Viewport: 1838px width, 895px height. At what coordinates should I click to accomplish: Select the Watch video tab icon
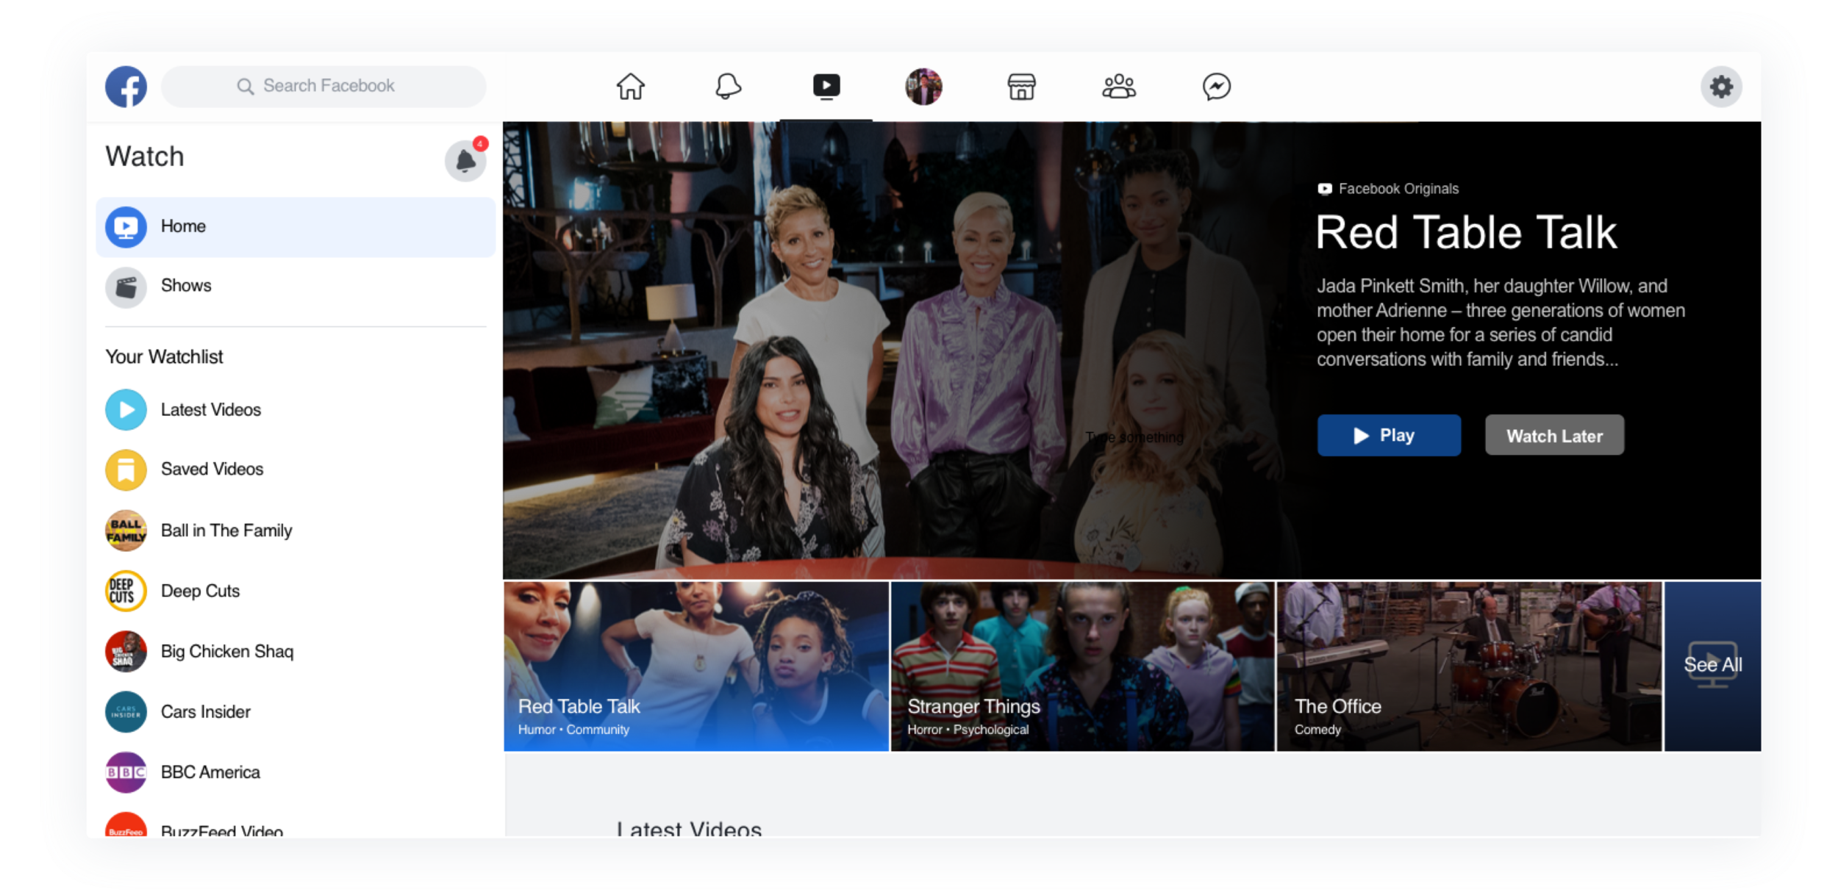tap(826, 87)
